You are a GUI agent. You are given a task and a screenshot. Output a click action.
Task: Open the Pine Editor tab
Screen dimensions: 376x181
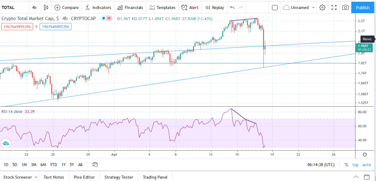(x=84, y=177)
